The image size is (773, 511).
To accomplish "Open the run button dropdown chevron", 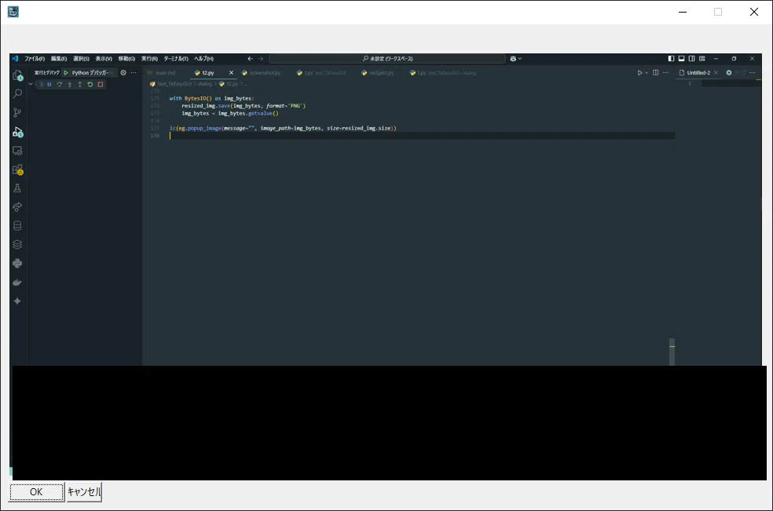I will [647, 72].
